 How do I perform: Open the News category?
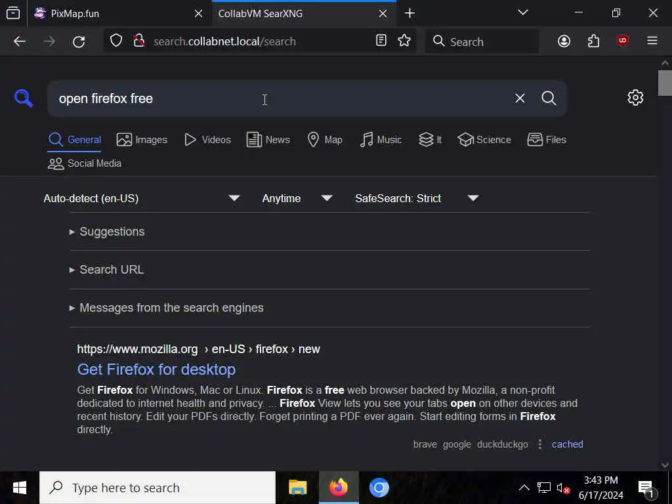[268, 140]
